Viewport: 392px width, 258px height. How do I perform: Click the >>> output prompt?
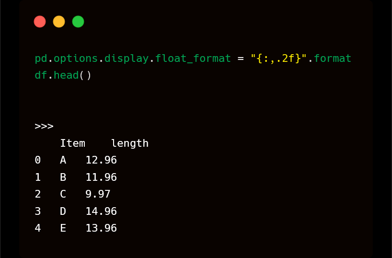click(x=44, y=126)
